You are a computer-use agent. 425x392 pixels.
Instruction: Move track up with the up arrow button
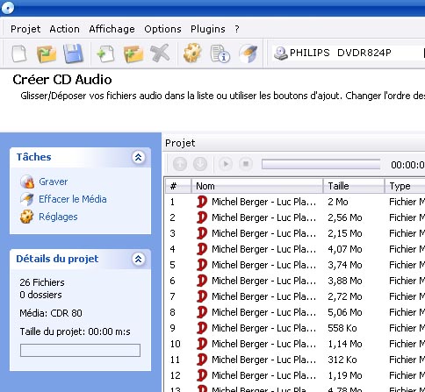(180, 164)
